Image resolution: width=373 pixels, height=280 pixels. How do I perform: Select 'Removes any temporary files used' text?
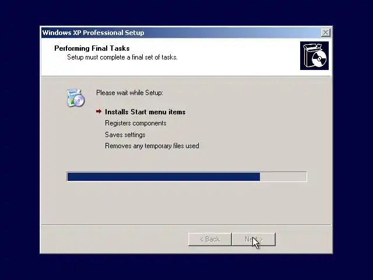pyautogui.click(x=152, y=146)
